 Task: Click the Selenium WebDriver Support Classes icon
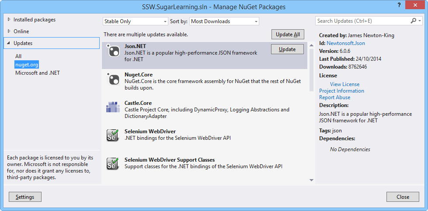point(113,163)
